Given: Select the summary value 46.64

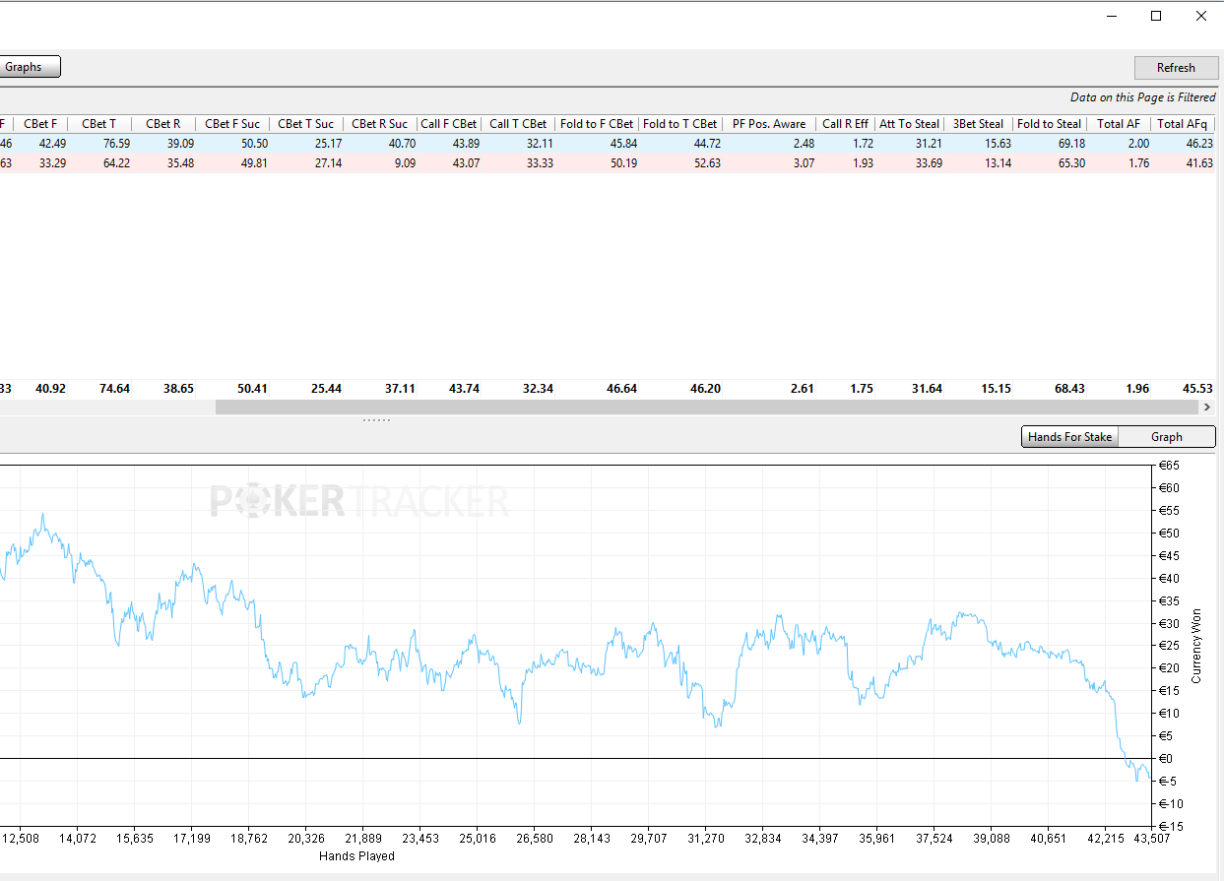Looking at the screenshot, I should point(620,389).
